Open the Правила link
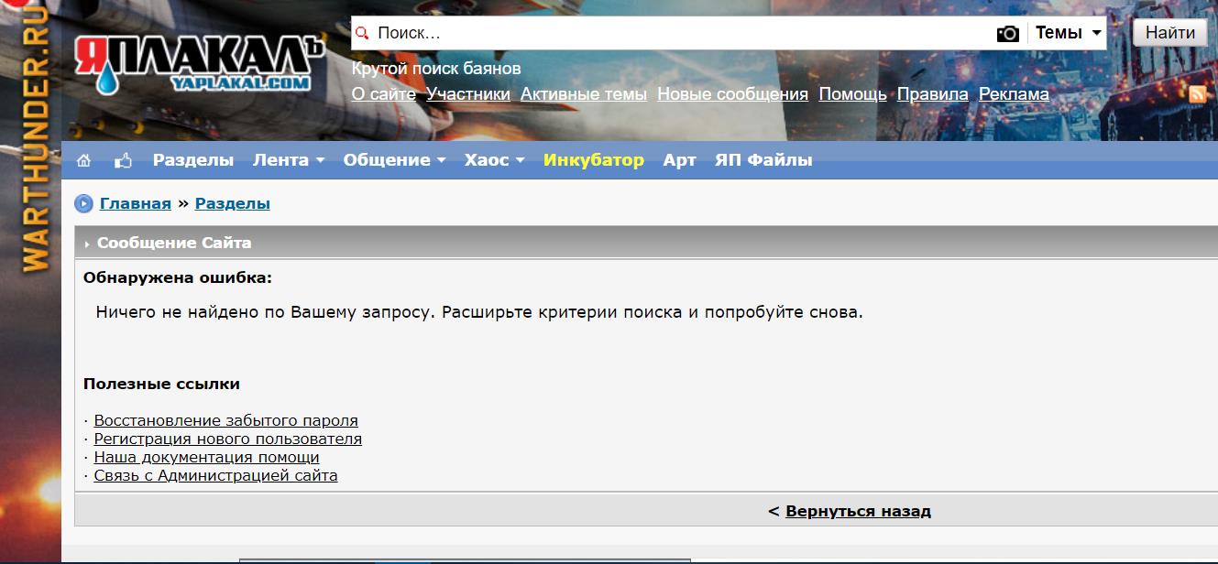Viewport: 1218px width, 564px height. 932,94
